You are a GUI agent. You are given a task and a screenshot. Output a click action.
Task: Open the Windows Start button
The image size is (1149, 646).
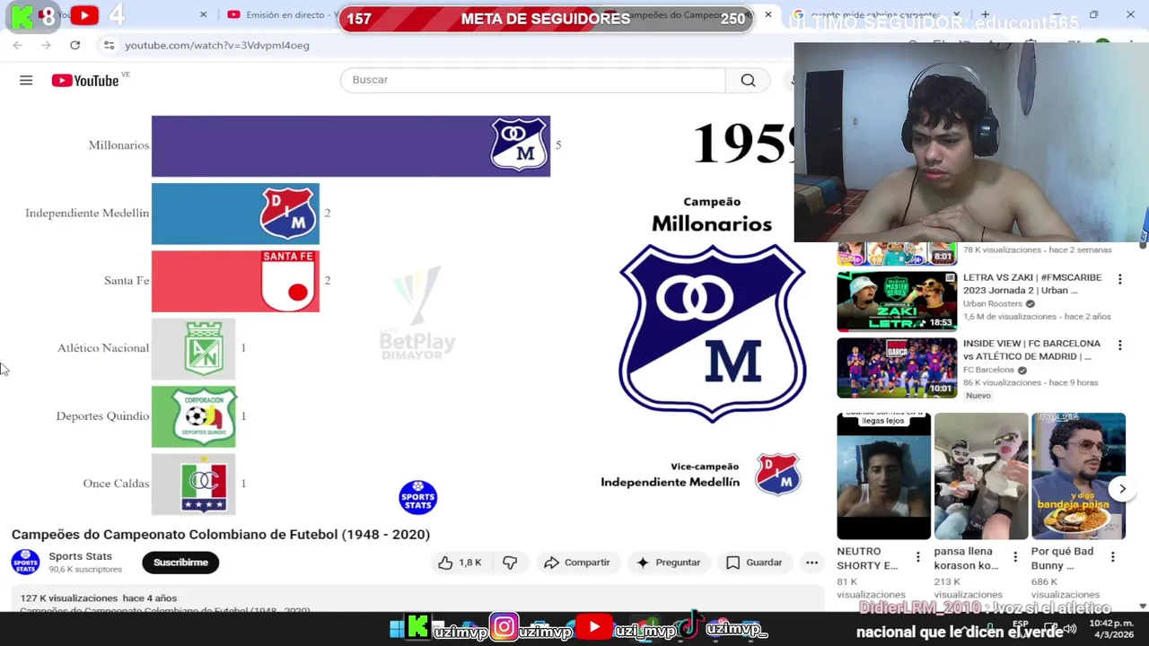(396, 629)
